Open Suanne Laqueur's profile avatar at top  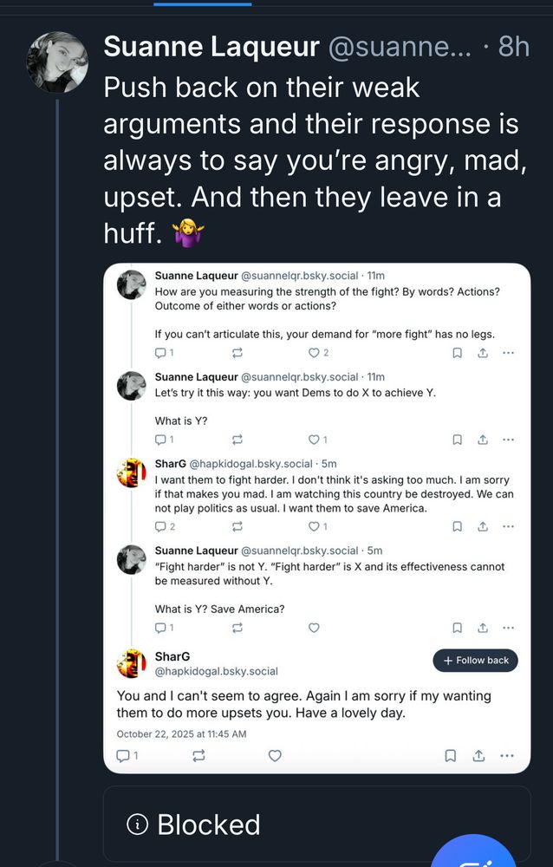click(58, 62)
